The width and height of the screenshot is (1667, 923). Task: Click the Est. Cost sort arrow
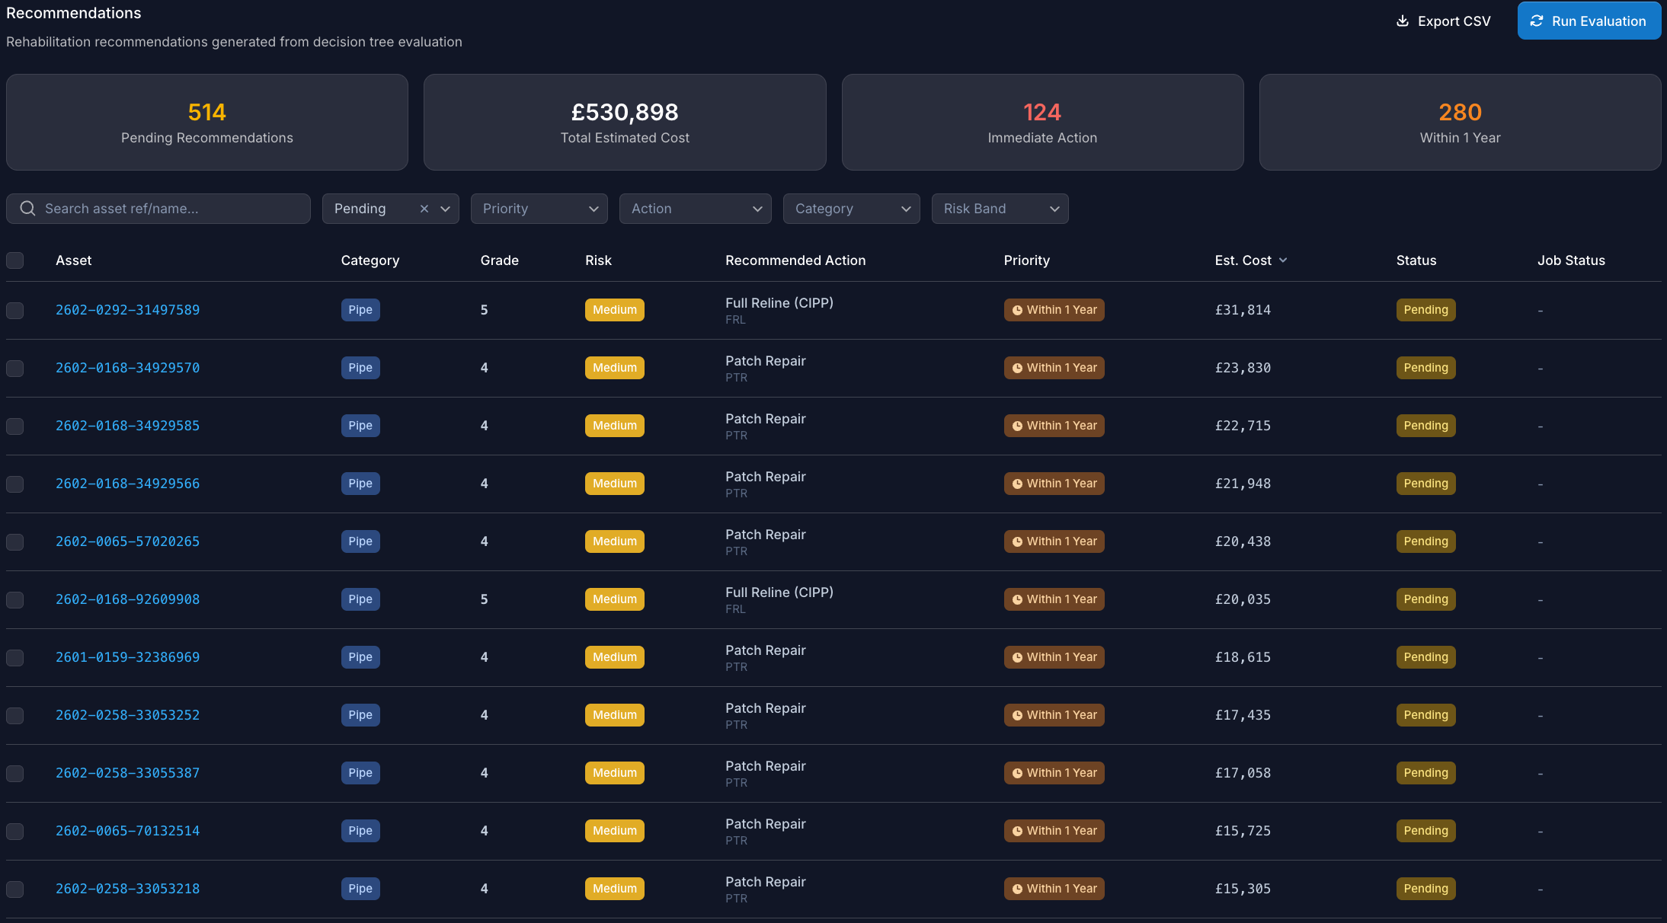coord(1283,260)
